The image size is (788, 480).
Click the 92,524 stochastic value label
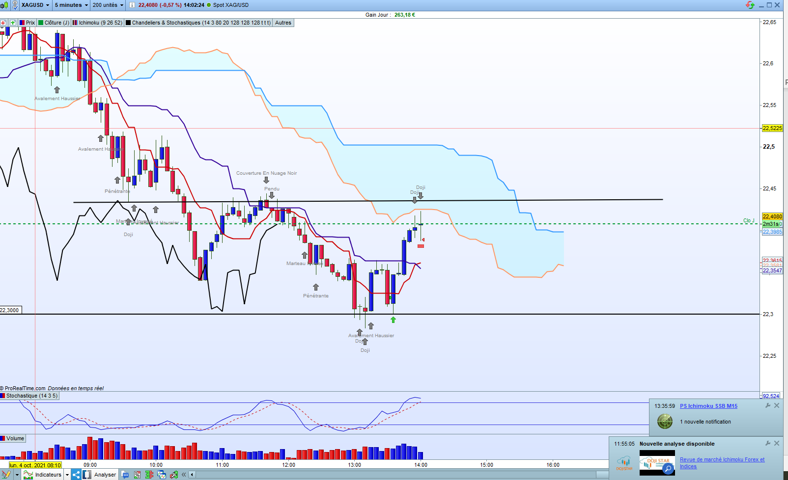point(771,396)
